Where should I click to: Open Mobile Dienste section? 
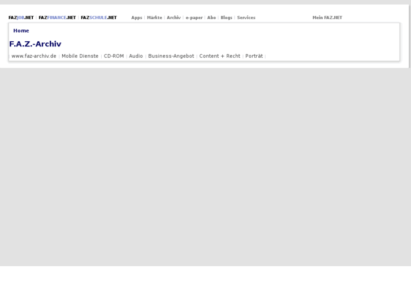pyautogui.click(x=80, y=56)
